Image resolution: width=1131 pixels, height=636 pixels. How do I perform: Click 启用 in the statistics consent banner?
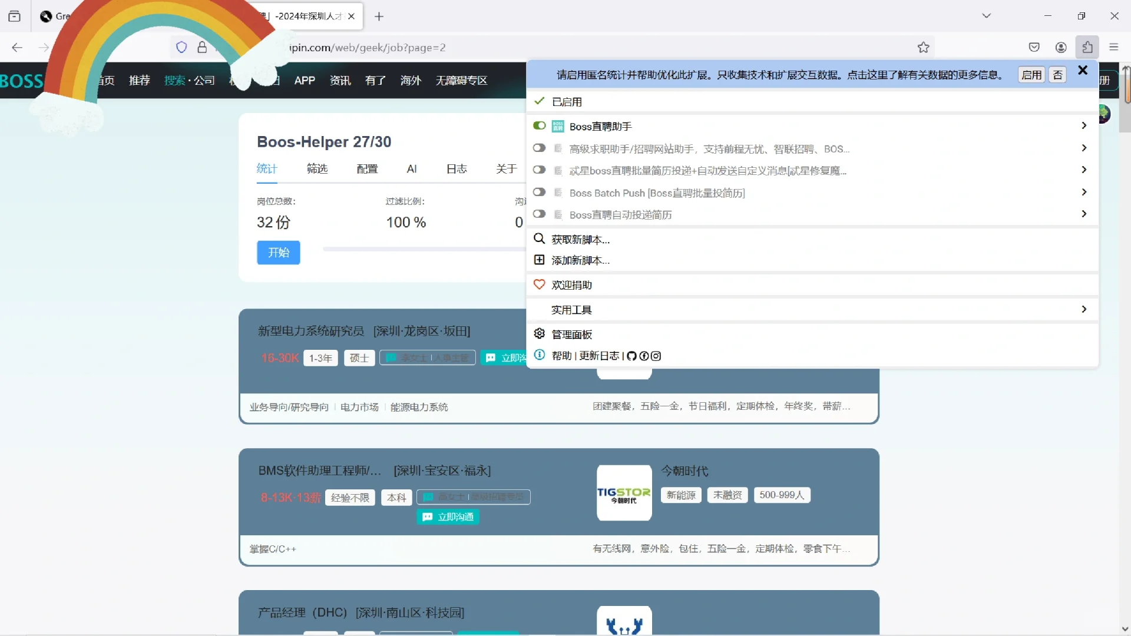[x=1031, y=75]
